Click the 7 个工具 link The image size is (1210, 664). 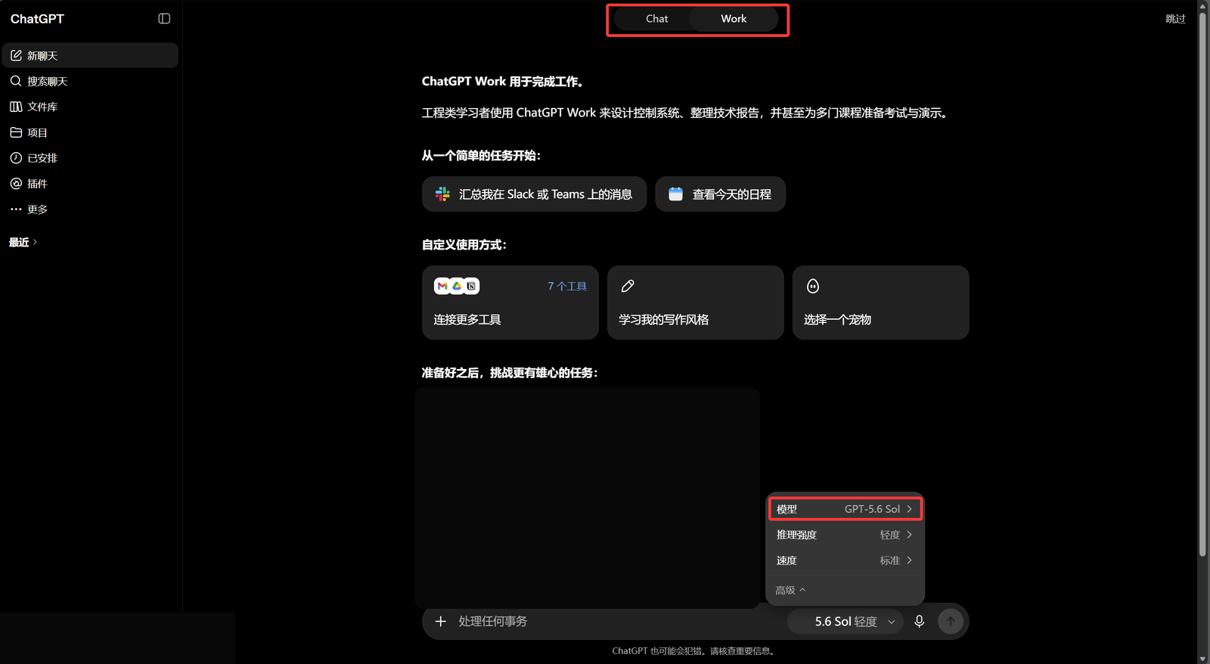(567, 286)
